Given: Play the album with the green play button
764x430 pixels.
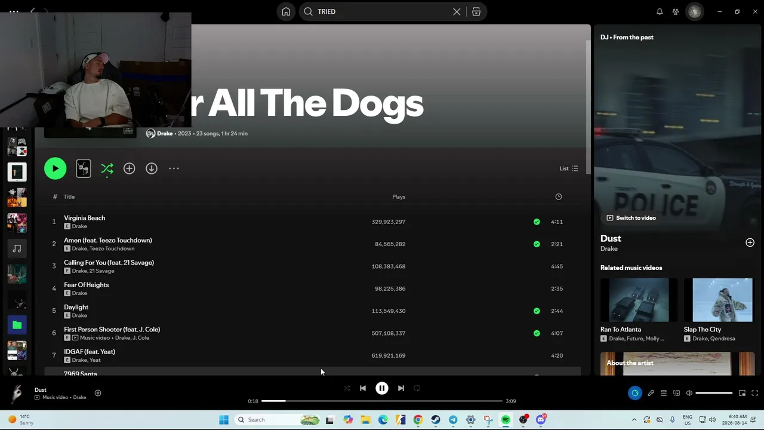Looking at the screenshot, I should [55, 168].
